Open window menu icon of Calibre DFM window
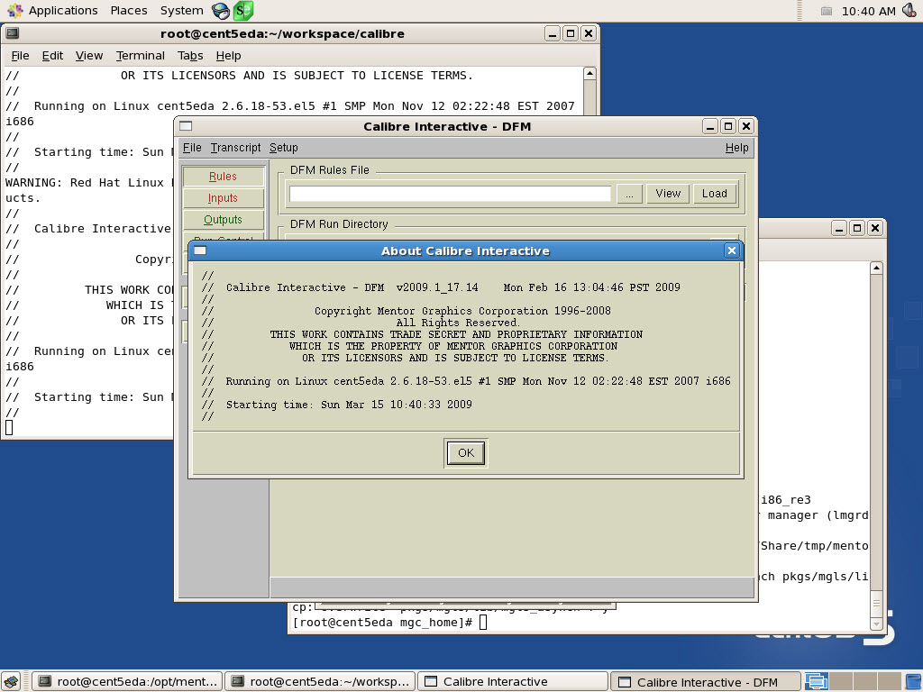Image resolution: width=923 pixels, height=692 pixels. point(186,126)
